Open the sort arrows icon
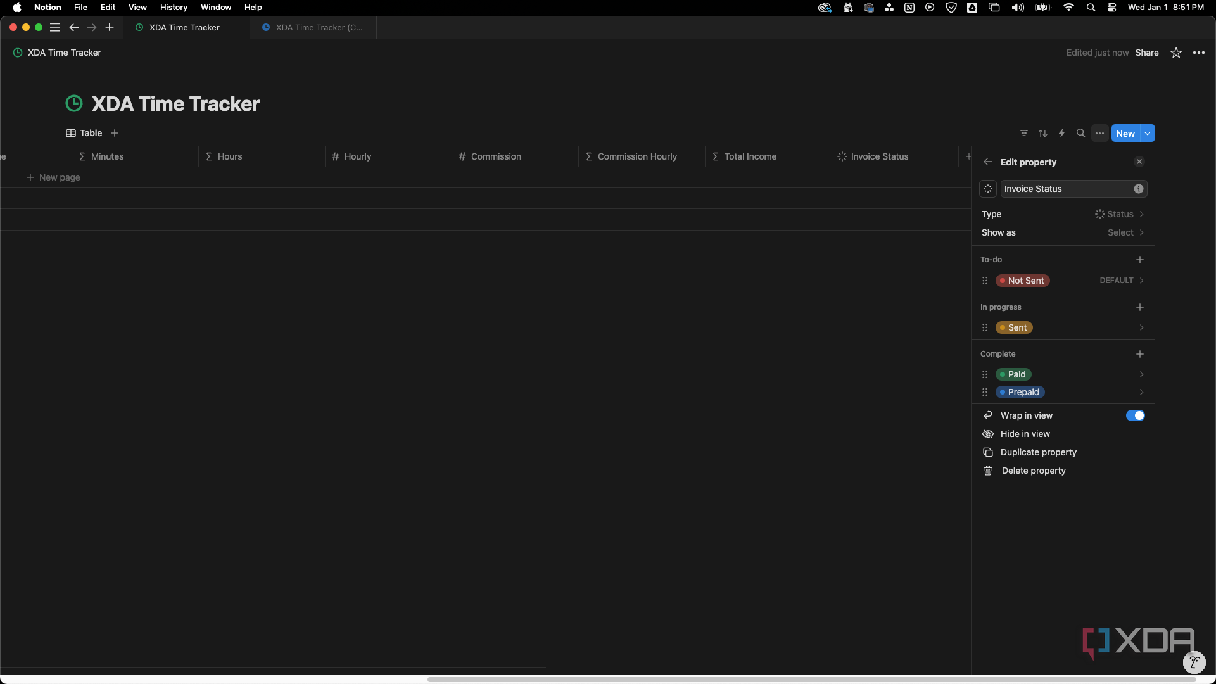 [1043, 133]
